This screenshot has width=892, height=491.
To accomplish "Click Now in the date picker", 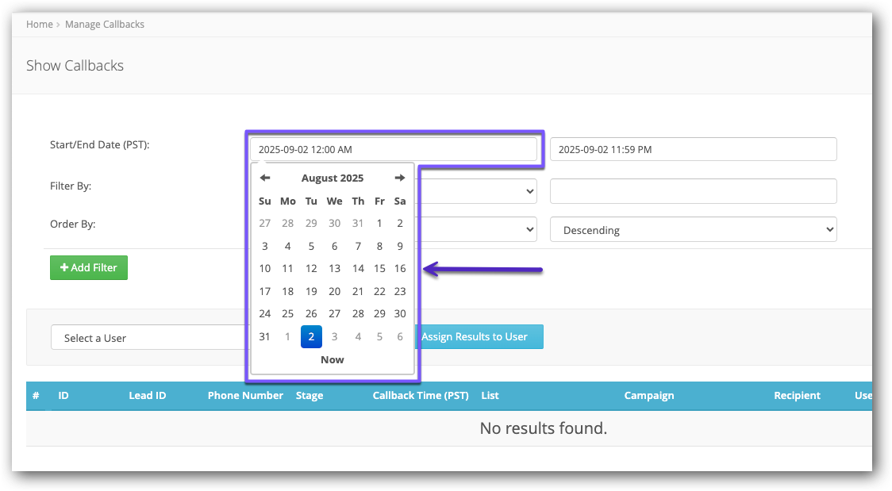I will point(333,360).
